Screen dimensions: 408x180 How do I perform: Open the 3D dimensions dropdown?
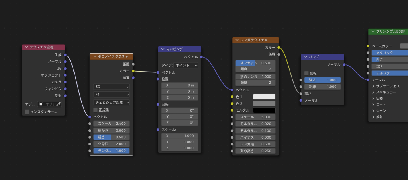112,87
